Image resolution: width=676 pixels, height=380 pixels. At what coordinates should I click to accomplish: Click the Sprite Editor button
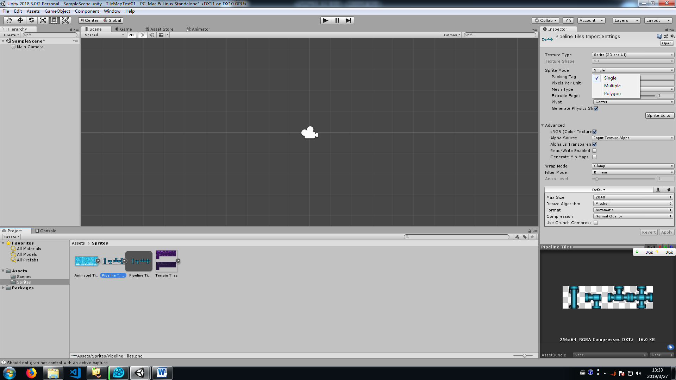click(x=659, y=115)
